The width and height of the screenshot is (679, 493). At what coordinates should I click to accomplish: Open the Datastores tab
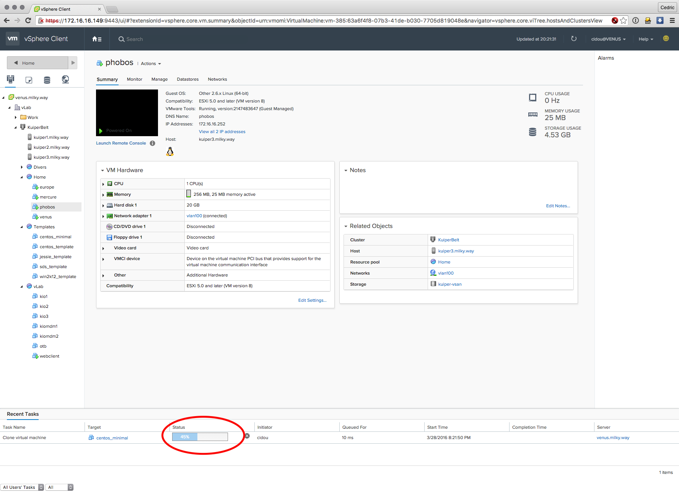[x=187, y=80]
